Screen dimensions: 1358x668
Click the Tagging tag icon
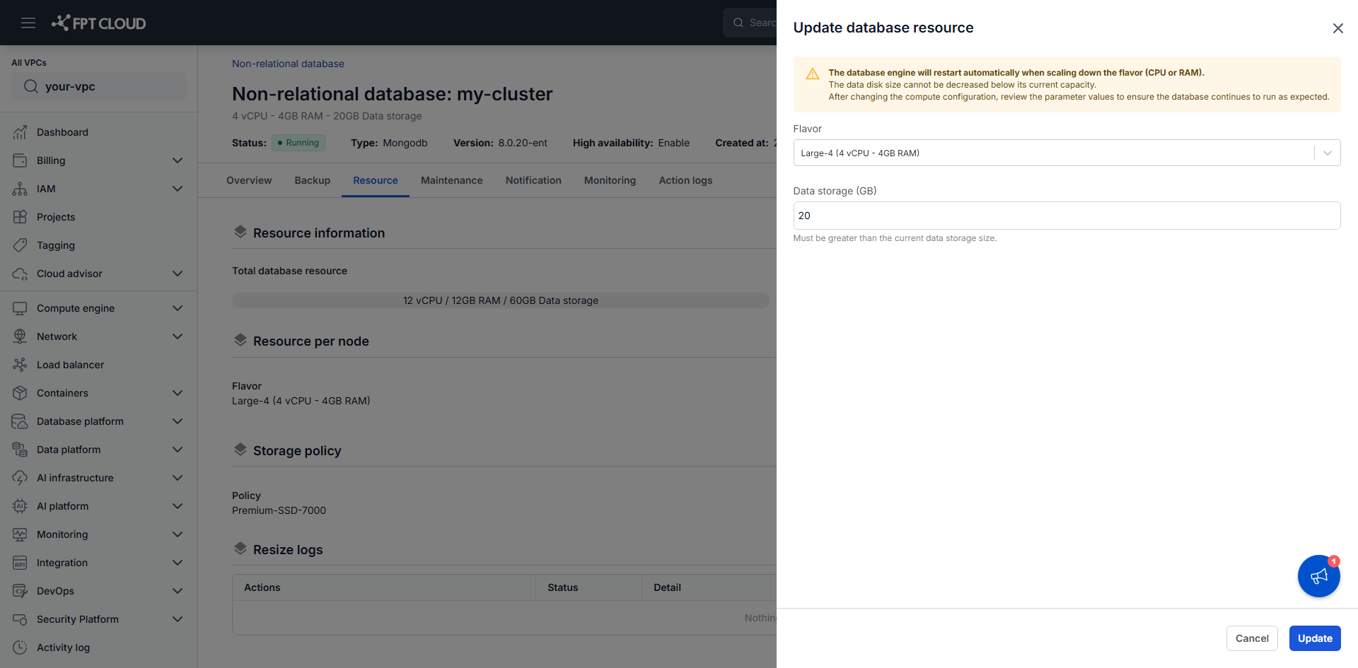coord(20,245)
